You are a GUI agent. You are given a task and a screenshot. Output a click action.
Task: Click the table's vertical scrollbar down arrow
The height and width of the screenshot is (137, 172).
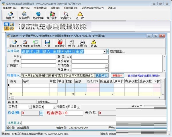coord(163,95)
